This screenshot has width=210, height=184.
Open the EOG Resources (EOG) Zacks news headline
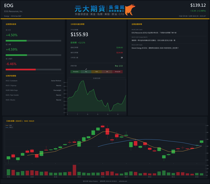[154, 33]
